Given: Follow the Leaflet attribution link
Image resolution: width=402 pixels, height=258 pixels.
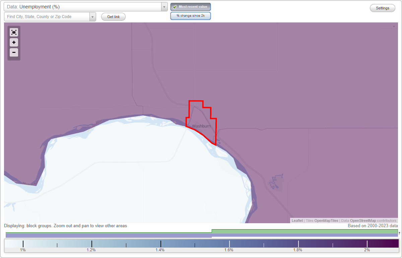Looking at the screenshot, I should [297, 221].
